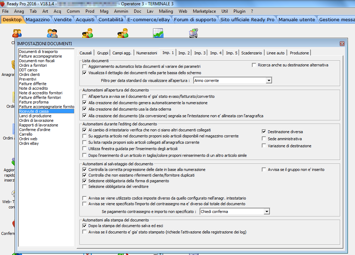355x255 pixels.
Task: Open the File menu
Action: [5, 11]
